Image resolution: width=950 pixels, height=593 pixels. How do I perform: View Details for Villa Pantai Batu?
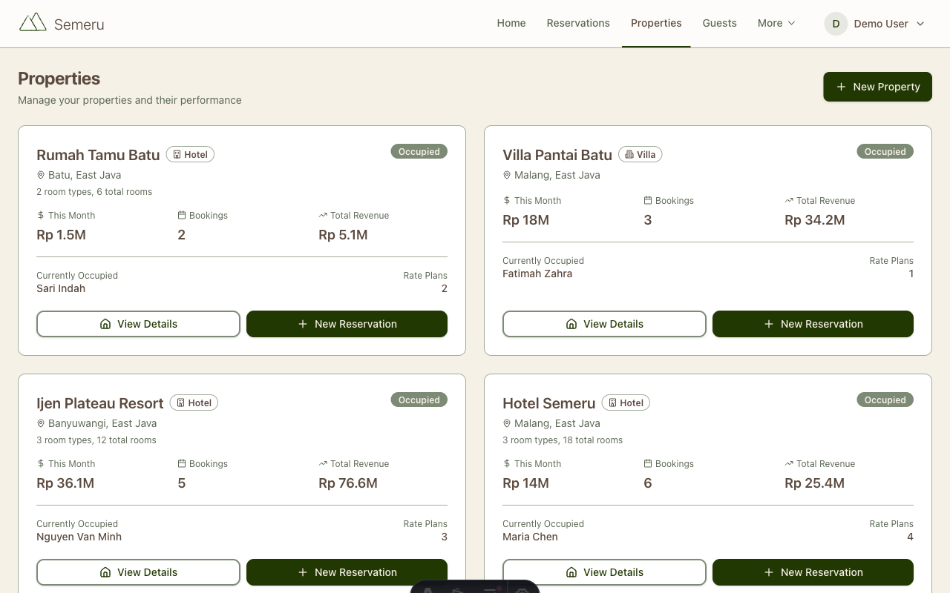604,324
